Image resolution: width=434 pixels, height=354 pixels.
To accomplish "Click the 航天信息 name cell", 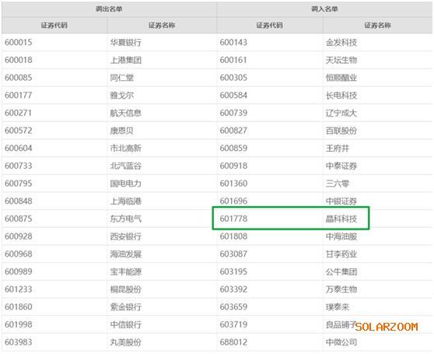I will coord(126,113).
